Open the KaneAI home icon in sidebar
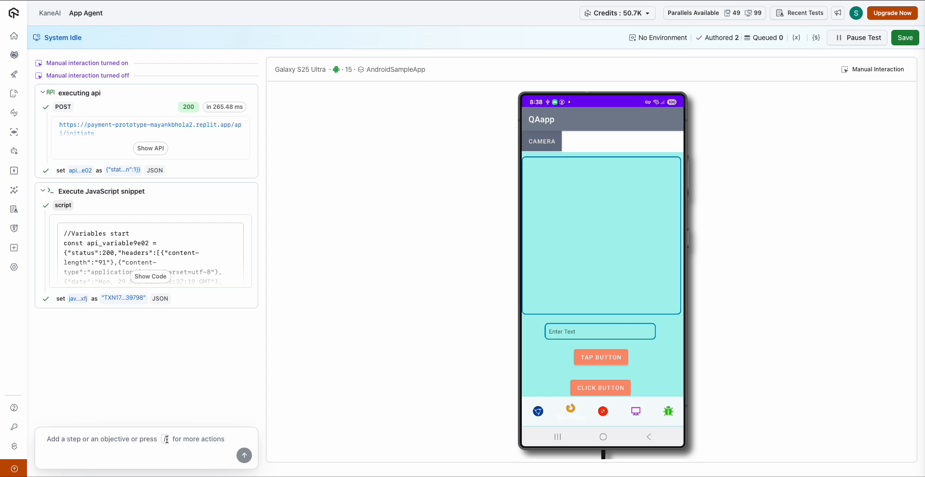 [x=14, y=36]
